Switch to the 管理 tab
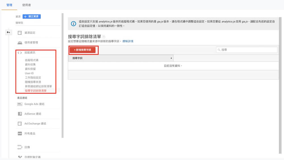 9,5
